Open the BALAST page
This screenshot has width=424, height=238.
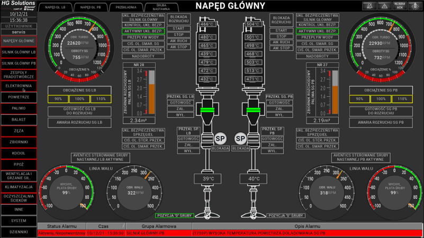pos(19,120)
